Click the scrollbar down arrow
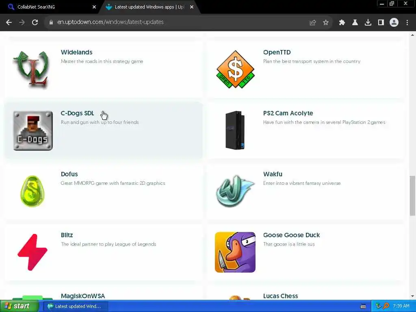Image resolution: width=416 pixels, height=312 pixels. (x=412, y=296)
